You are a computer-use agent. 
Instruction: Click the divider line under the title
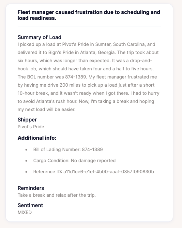click(x=89, y=26)
